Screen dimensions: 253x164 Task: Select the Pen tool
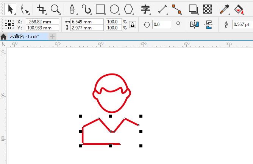(72, 9)
